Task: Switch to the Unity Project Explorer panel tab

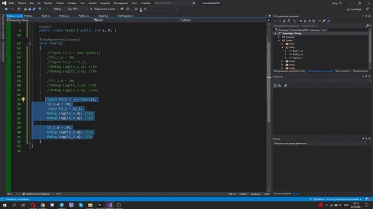Action: (289, 71)
